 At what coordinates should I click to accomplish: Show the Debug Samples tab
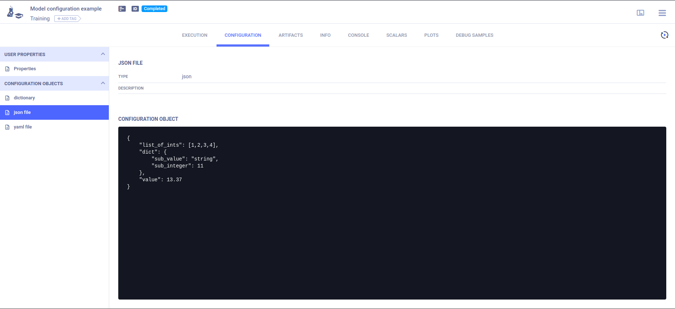coord(475,35)
